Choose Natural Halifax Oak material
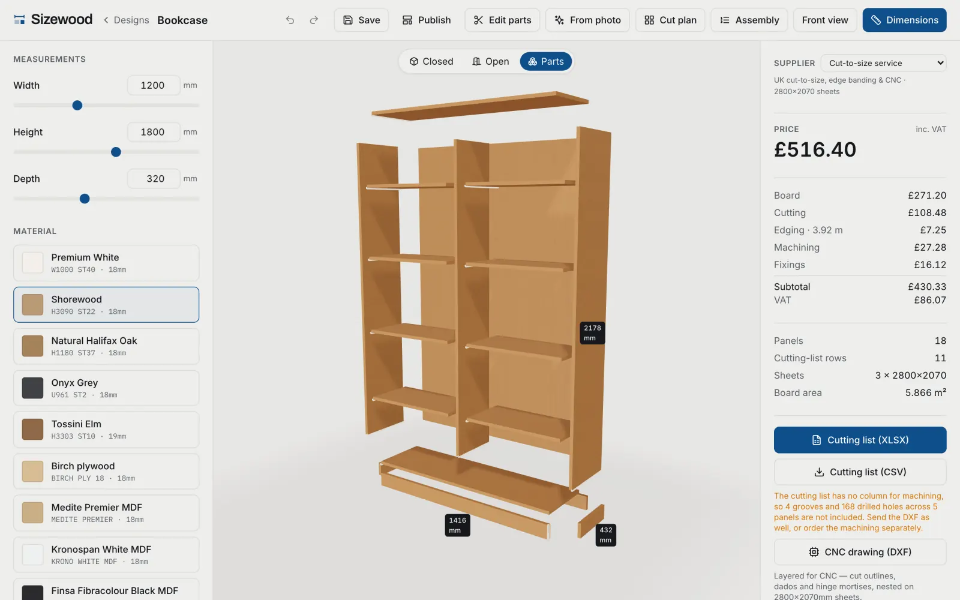The width and height of the screenshot is (960, 600). (106, 346)
